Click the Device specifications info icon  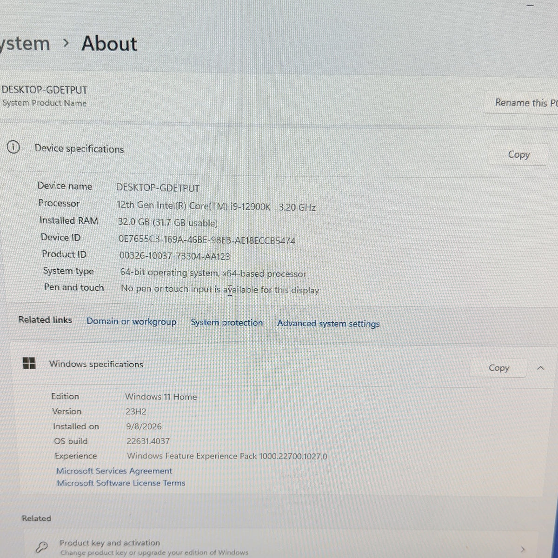(13, 147)
